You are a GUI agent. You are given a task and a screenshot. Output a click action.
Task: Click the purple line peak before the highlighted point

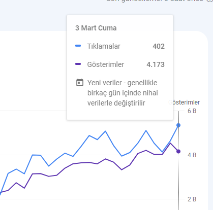click(x=170, y=143)
